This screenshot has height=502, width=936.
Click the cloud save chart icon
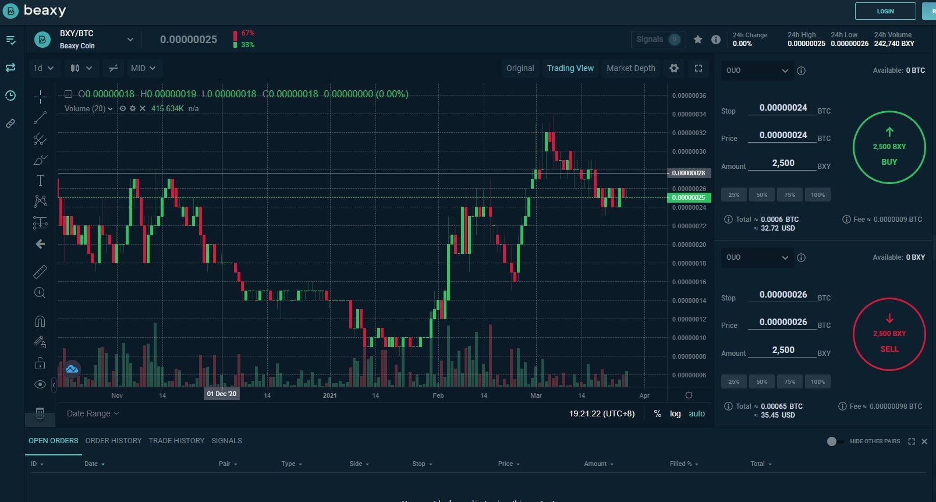point(72,369)
